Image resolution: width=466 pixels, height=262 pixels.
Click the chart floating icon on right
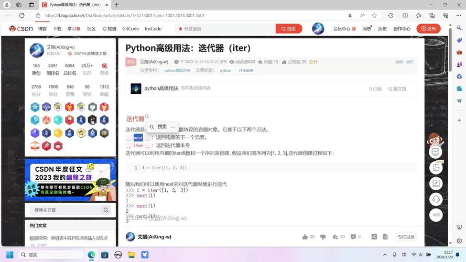(x=436, y=152)
